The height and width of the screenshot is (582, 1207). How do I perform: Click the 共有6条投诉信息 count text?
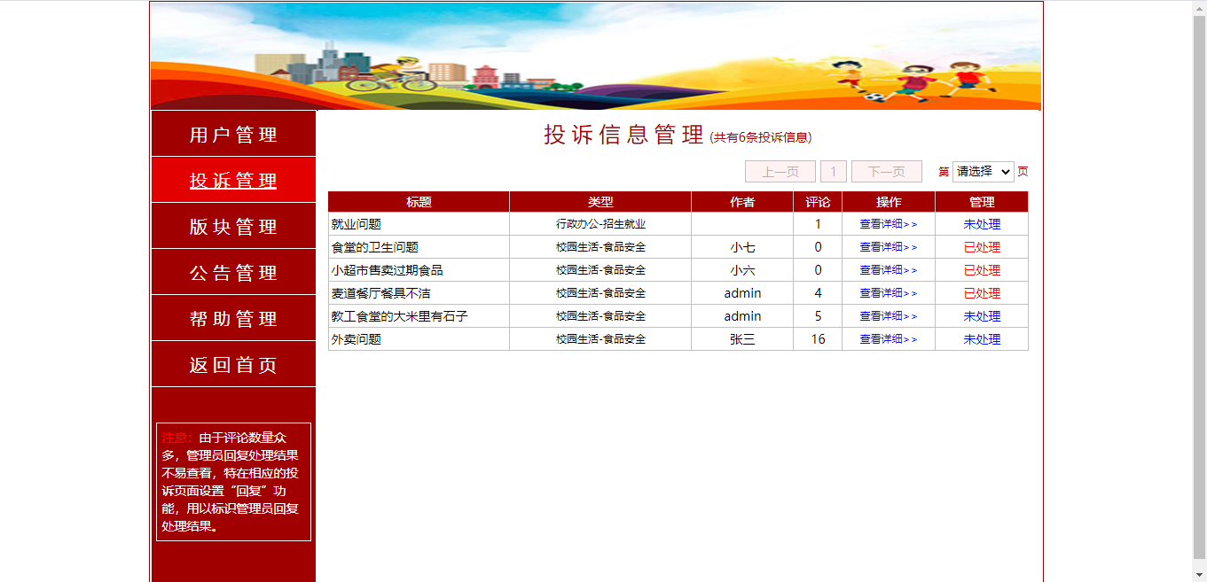[761, 137]
